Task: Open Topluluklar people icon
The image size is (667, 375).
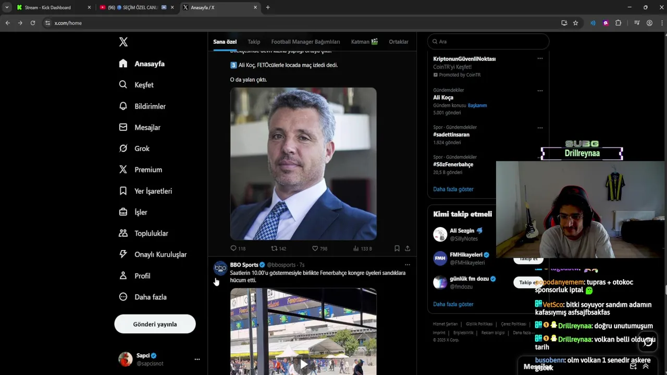Action: click(x=123, y=233)
